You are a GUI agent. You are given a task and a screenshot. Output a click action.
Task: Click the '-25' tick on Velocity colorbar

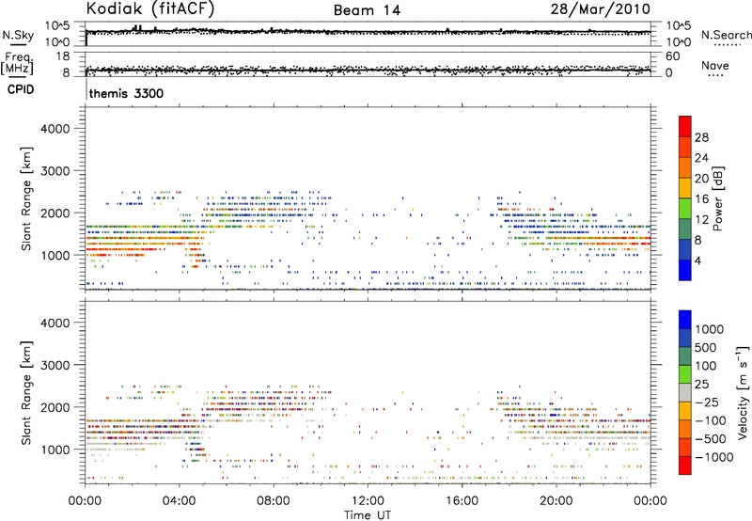[707, 402]
